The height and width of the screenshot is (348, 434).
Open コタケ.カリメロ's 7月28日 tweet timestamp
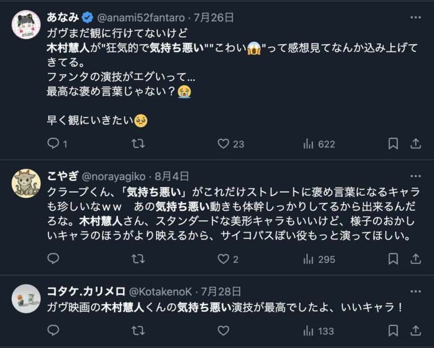221,292
